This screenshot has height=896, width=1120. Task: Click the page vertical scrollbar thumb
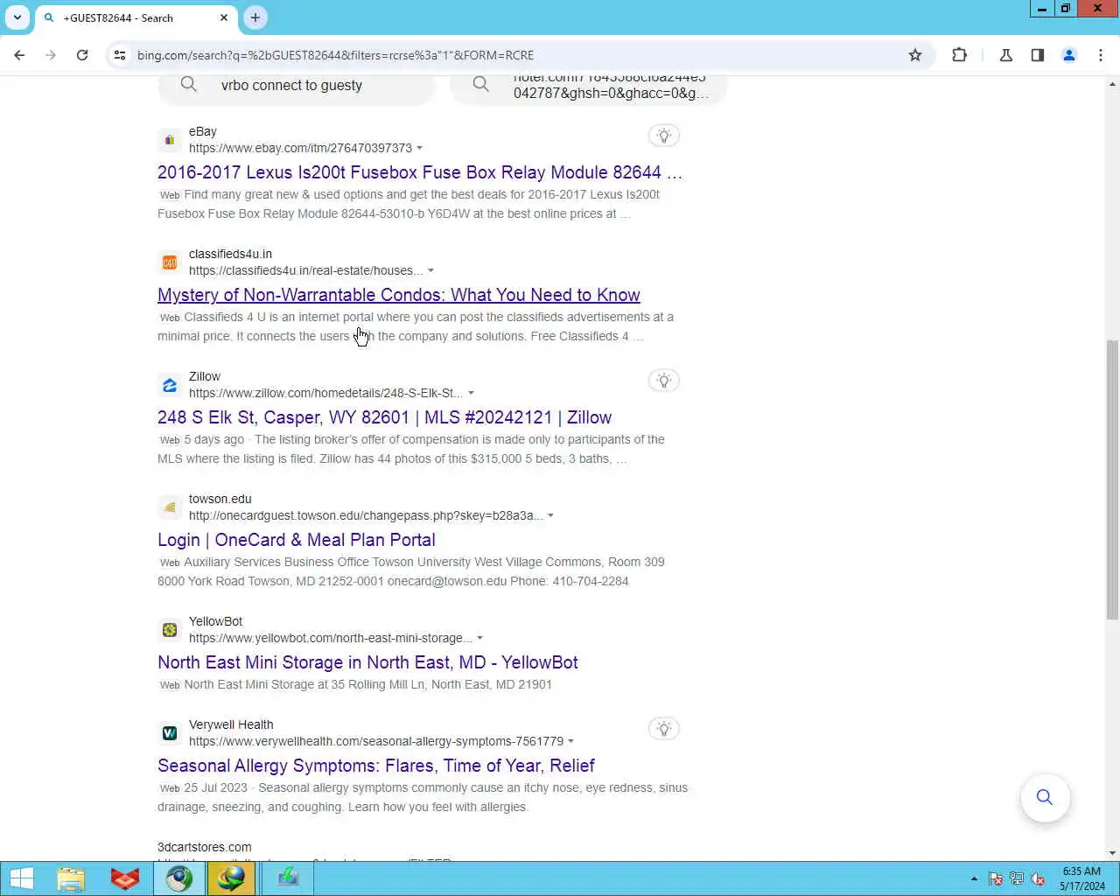point(1112,479)
